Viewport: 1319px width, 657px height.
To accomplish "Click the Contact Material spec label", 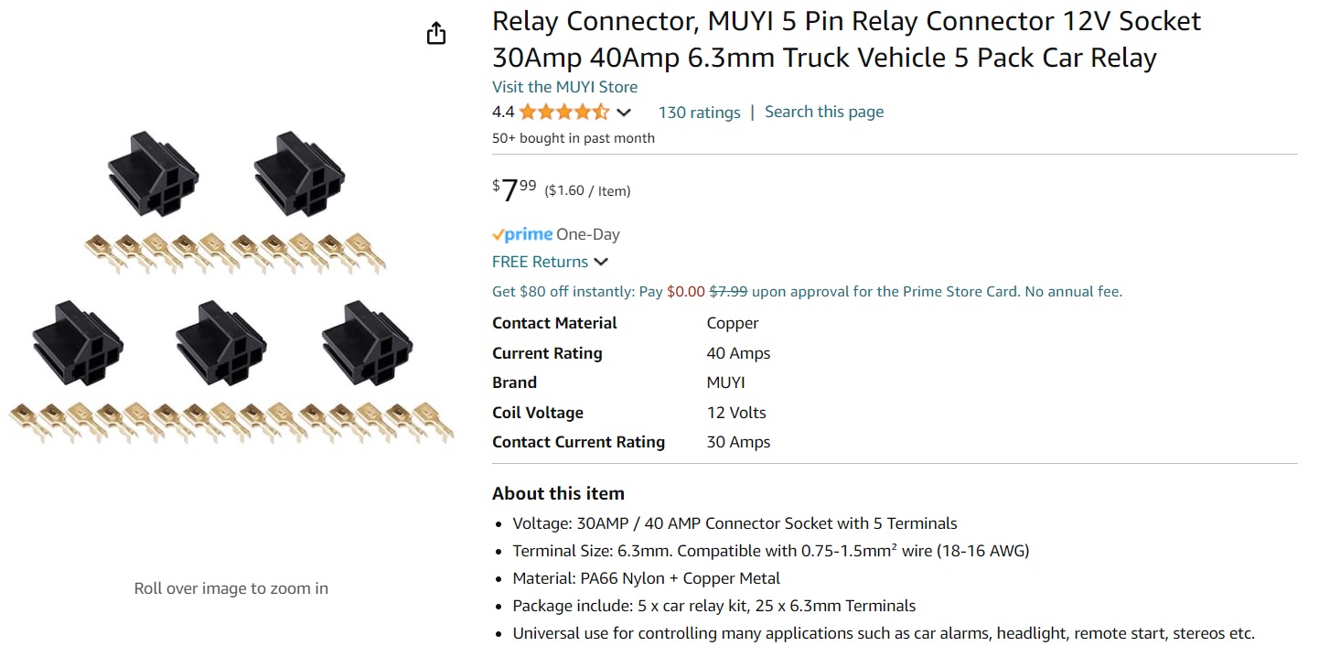I will coord(554,323).
